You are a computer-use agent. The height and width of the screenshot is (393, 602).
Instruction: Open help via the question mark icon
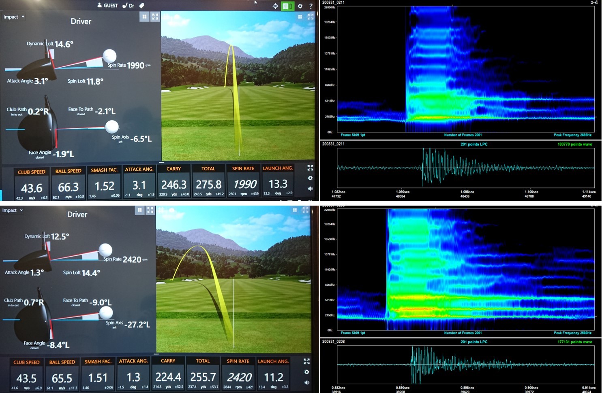pyautogui.click(x=311, y=6)
